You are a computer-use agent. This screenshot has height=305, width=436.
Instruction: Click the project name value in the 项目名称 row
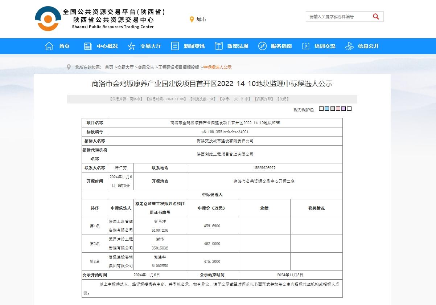(x=225, y=123)
